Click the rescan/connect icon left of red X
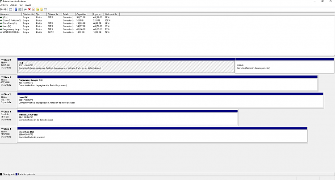This screenshot has width=335, height=180. click(x=25, y=9)
